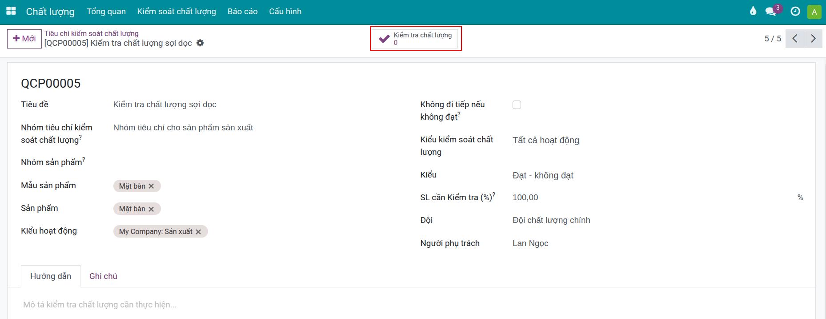This screenshot has height=319, width=826.
Task: Open the Tổng quan menu
Action: tap(106, 12)
